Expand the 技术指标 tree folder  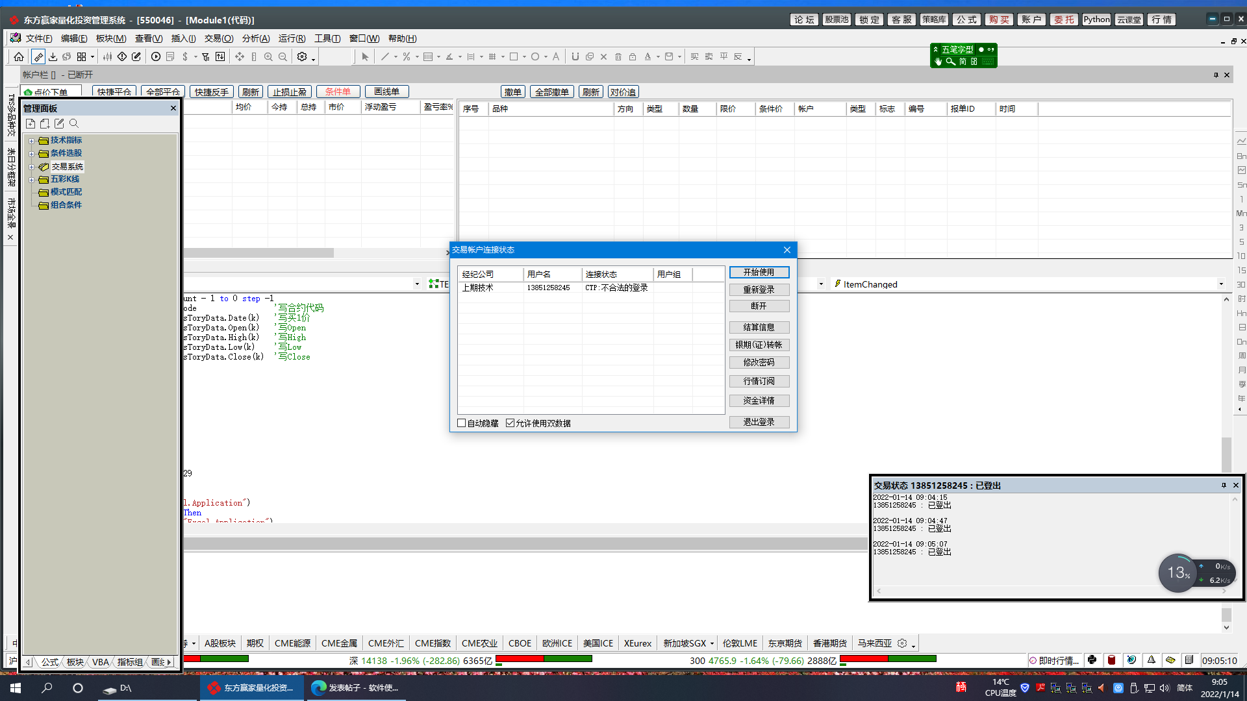31,141
